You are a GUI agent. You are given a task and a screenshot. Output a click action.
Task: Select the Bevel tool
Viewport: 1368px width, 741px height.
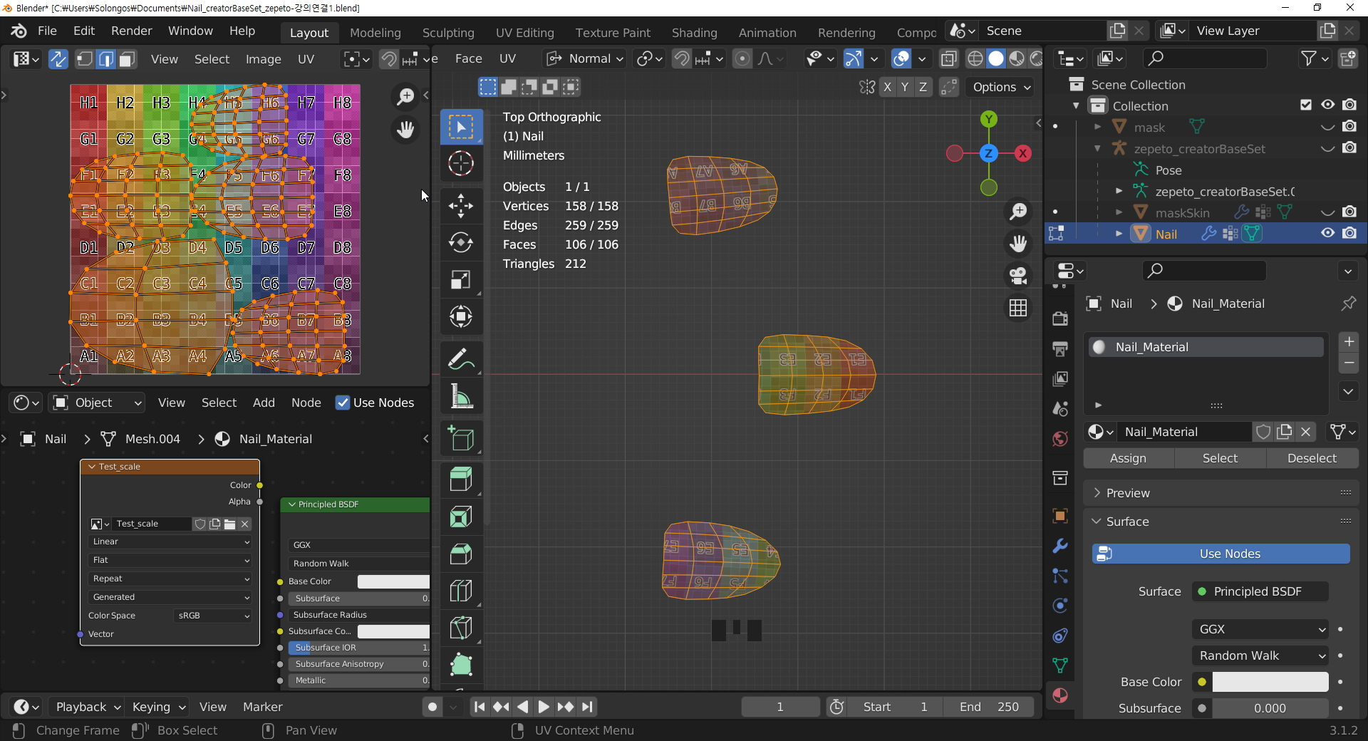pos(461,554)
